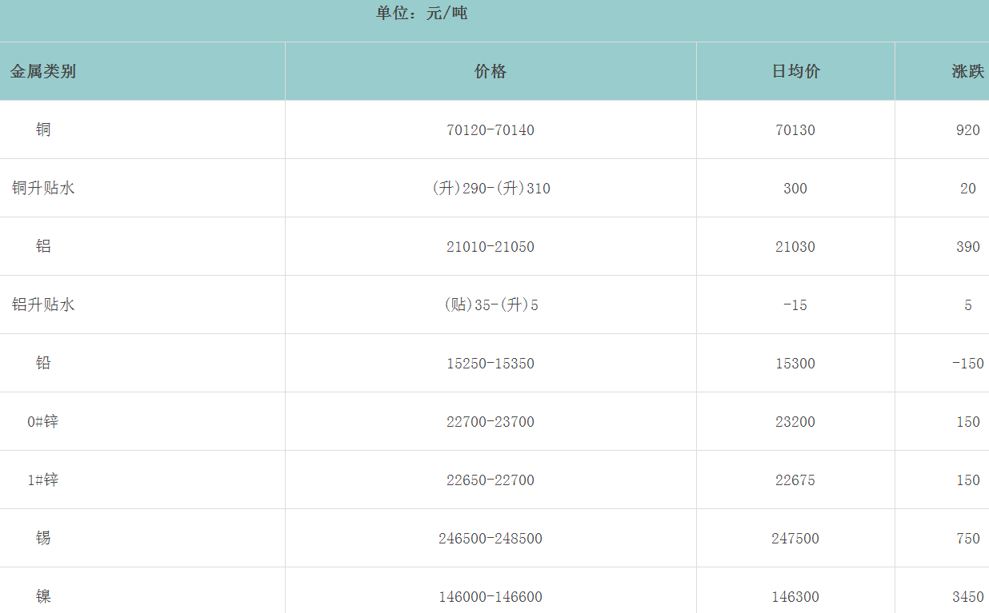Image resolution: width=989 pixels, height=613 pixels.
Task: Click the 22650-22700 price for 1#锌
Action: [x=490, y=480]
